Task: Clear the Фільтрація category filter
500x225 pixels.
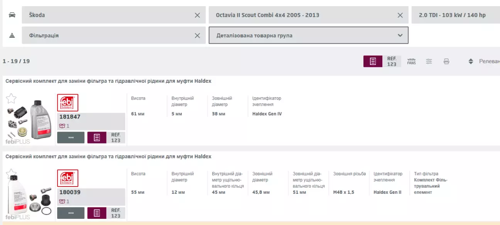Action: 197,35
